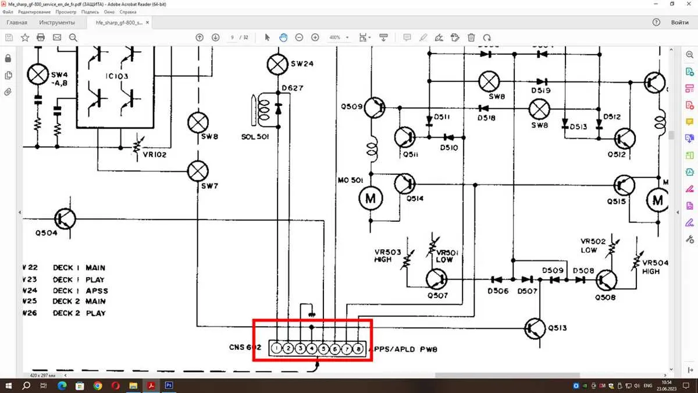Collapse the right tools pane arrow
The height and width of the screenshot is (393, 698).
(x=678, y=213)
